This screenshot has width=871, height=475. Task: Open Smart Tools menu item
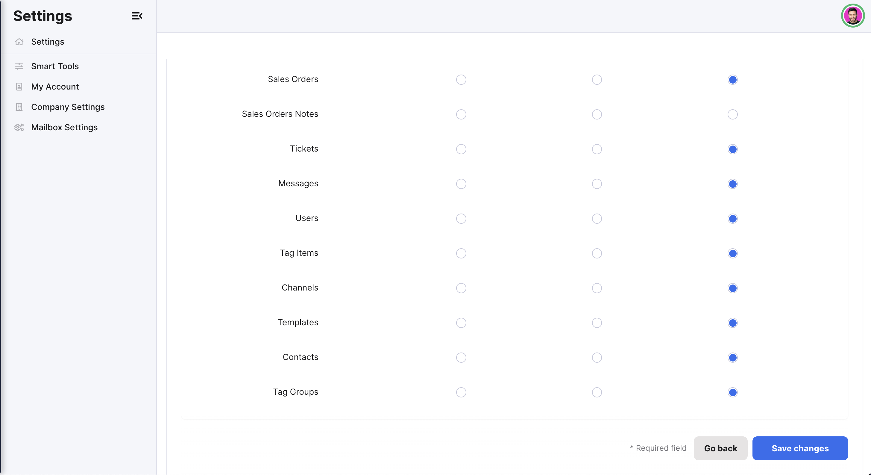55,66
